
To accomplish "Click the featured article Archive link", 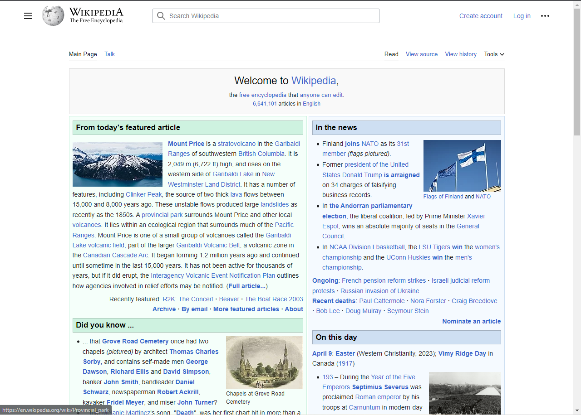I will [164, 309].
